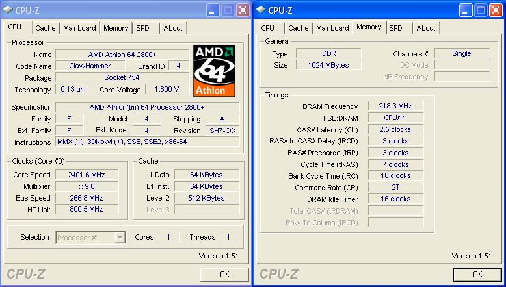The width and height of the screenshot is (506, 287).
Task: Minimize the left CPU-Z window
Action: pos(212,10)
